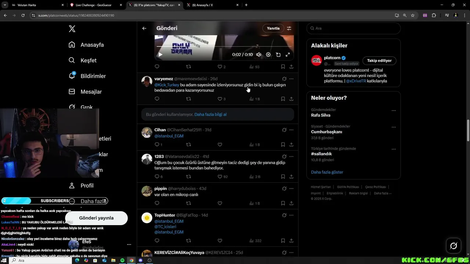Expand video to fullscreen
This screenshot has width=470, height=264.
coord(288,55)
